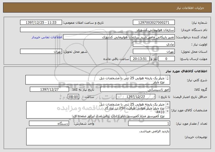Click the label اولویت نیاز
215x152 pixels.
pos(199,44)
